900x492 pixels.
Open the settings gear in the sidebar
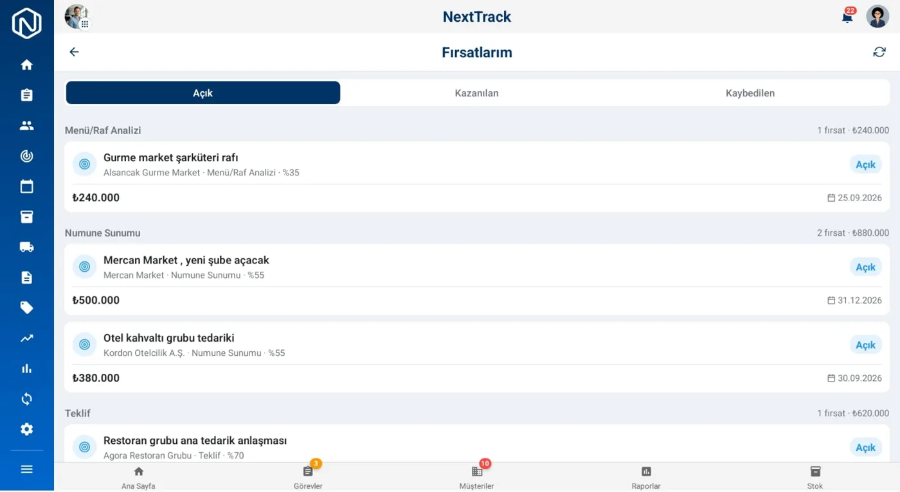[26, 430]
